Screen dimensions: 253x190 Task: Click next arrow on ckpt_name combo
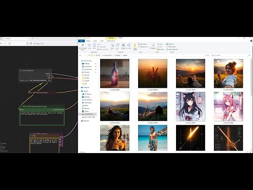(49, 80)
